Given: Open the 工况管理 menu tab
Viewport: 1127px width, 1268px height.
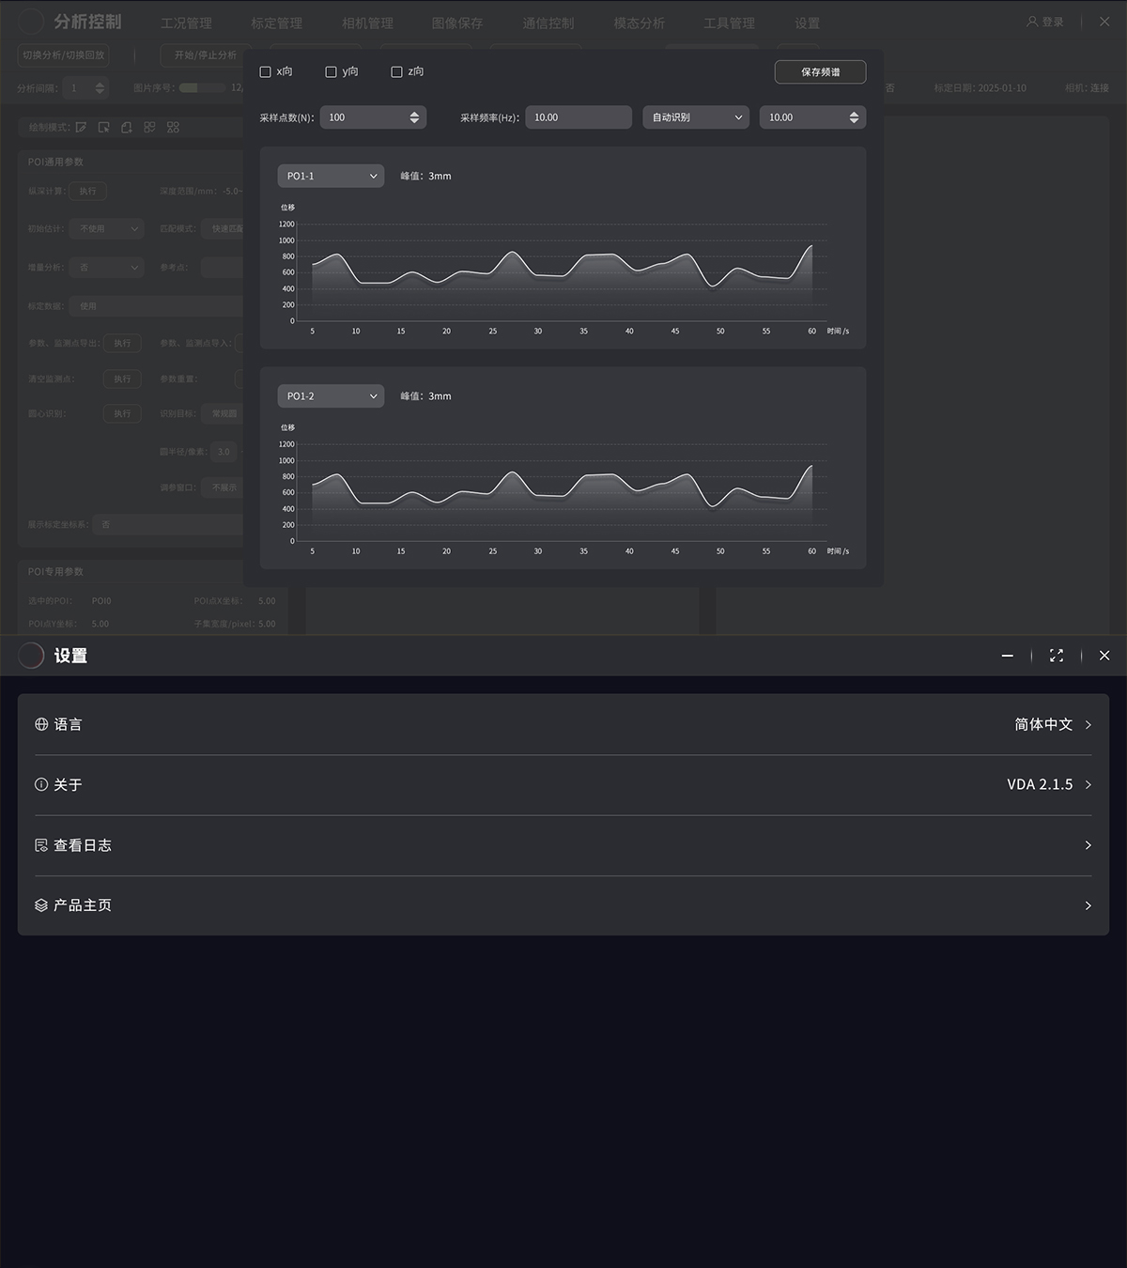Looking at the screenshot, I should coord(186,23).
